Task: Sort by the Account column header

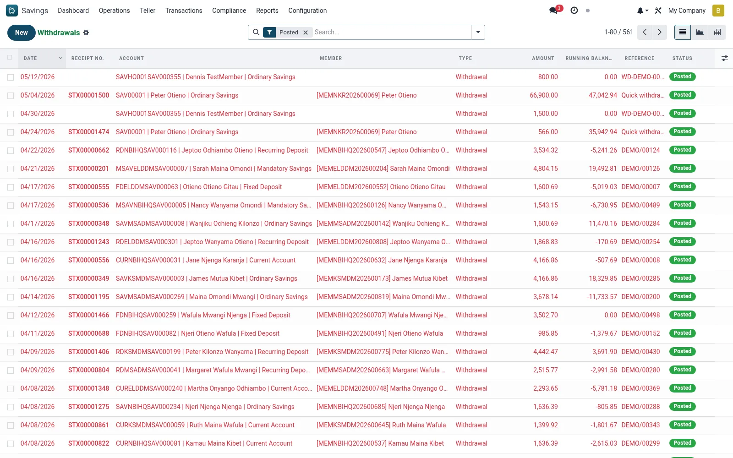Action: click(x=131, y=58)
